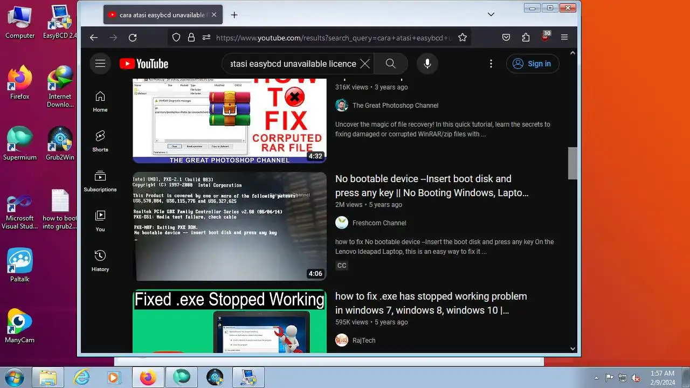Clear the YouTube search box text
Viewport: 690px width, 388px height.
point(365,64)
